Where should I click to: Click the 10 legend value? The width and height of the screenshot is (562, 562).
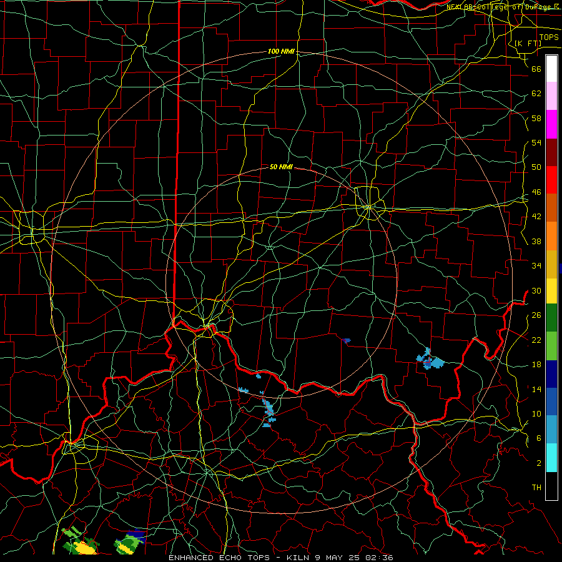click(x=536, y=413)
